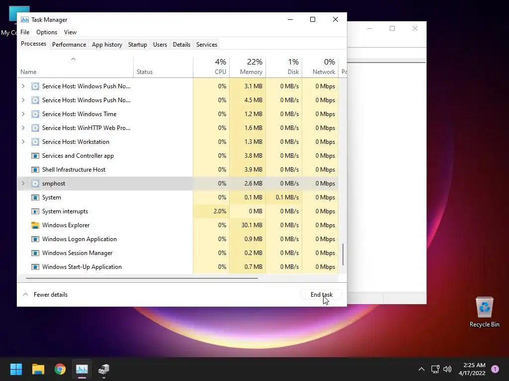Image resolution: width=509 pixels, height=381 pixels.
Task: Select the Windows Explorer process row
Action: pos(177,225)
